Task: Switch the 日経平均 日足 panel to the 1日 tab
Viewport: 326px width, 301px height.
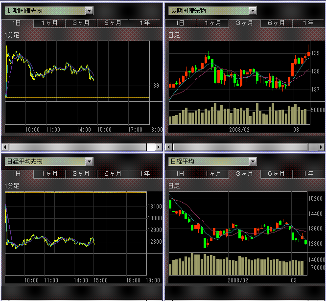Action: [x=180, y=174]
